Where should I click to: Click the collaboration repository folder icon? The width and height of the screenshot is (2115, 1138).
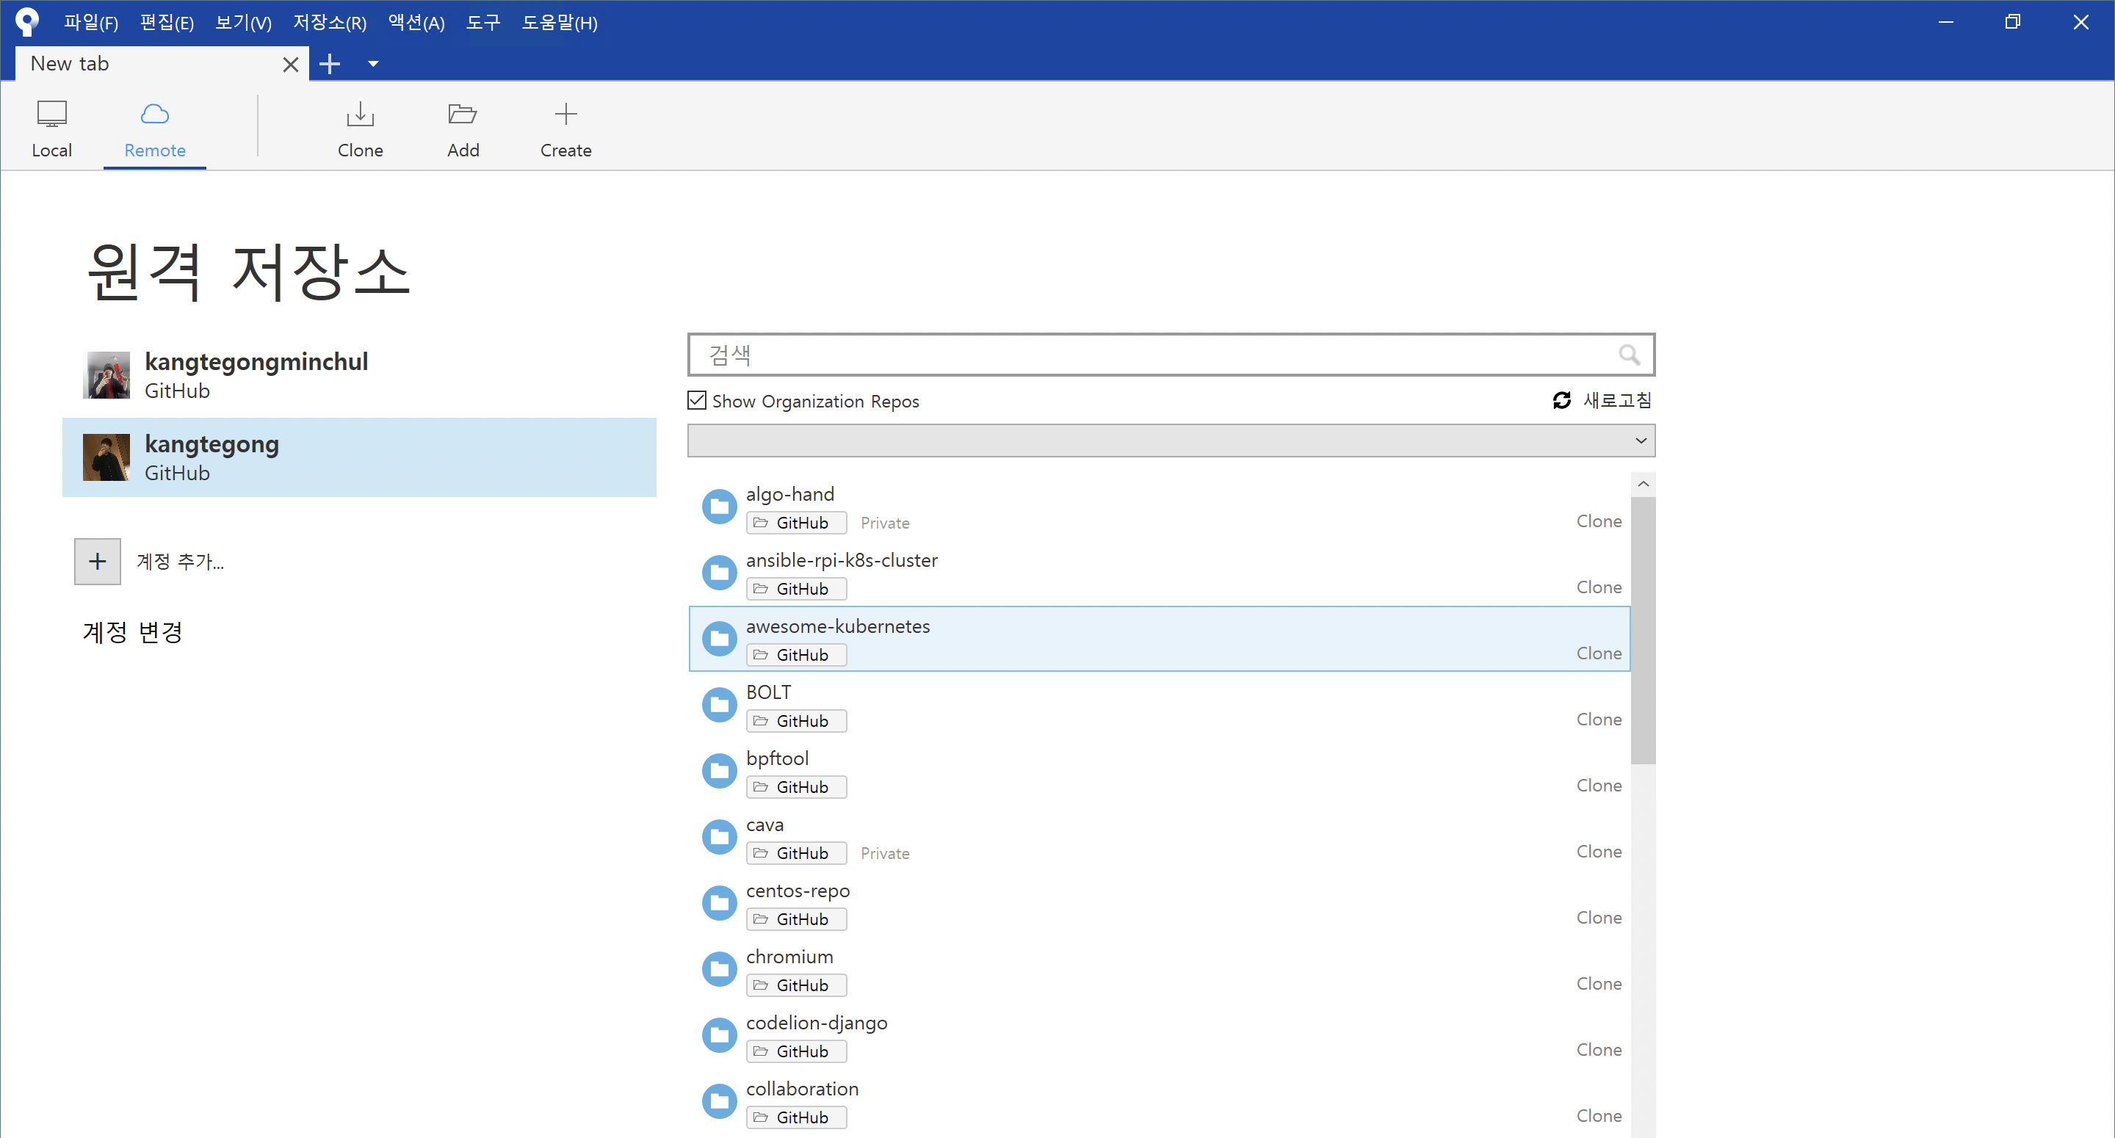[x=719, y=1101]
